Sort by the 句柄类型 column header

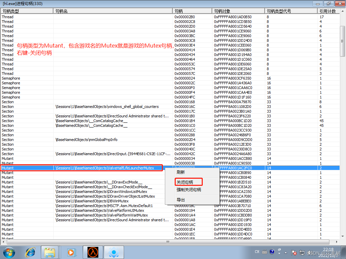pyautogui.click(x=27, y=11)
